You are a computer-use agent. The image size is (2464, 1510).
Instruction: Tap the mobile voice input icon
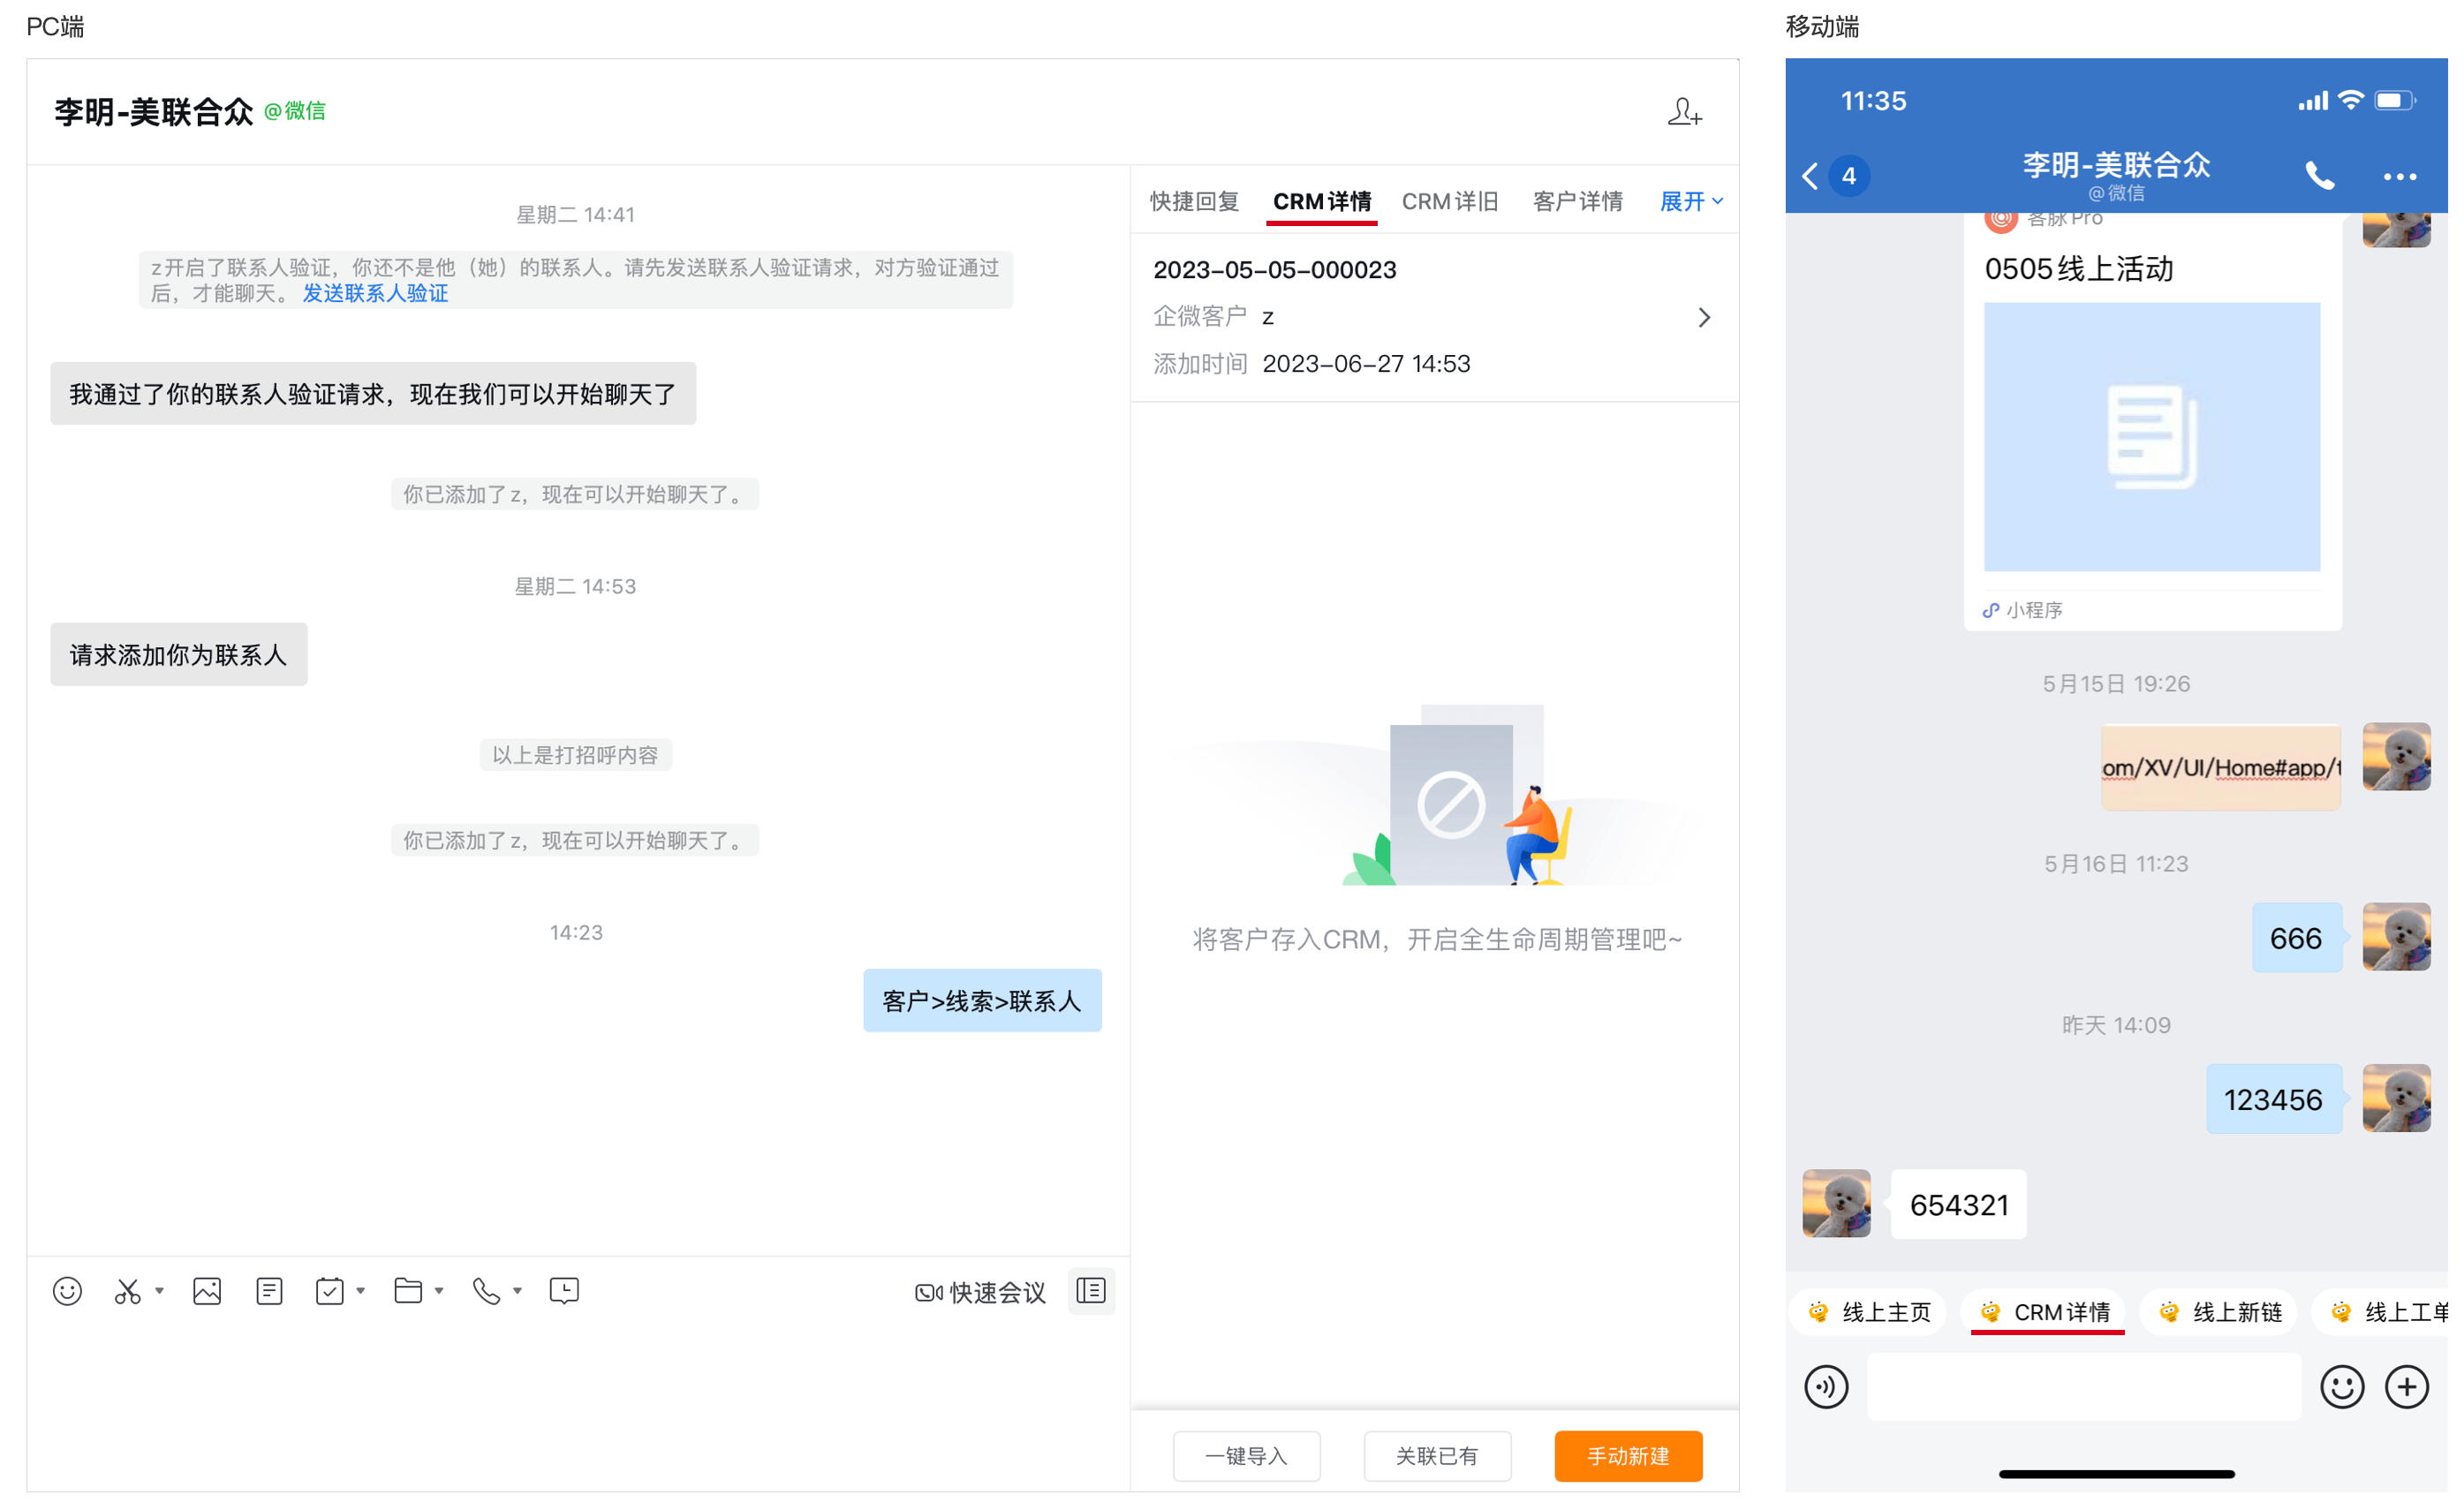click(1826, 1387)
